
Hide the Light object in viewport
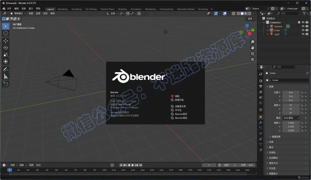303,34
